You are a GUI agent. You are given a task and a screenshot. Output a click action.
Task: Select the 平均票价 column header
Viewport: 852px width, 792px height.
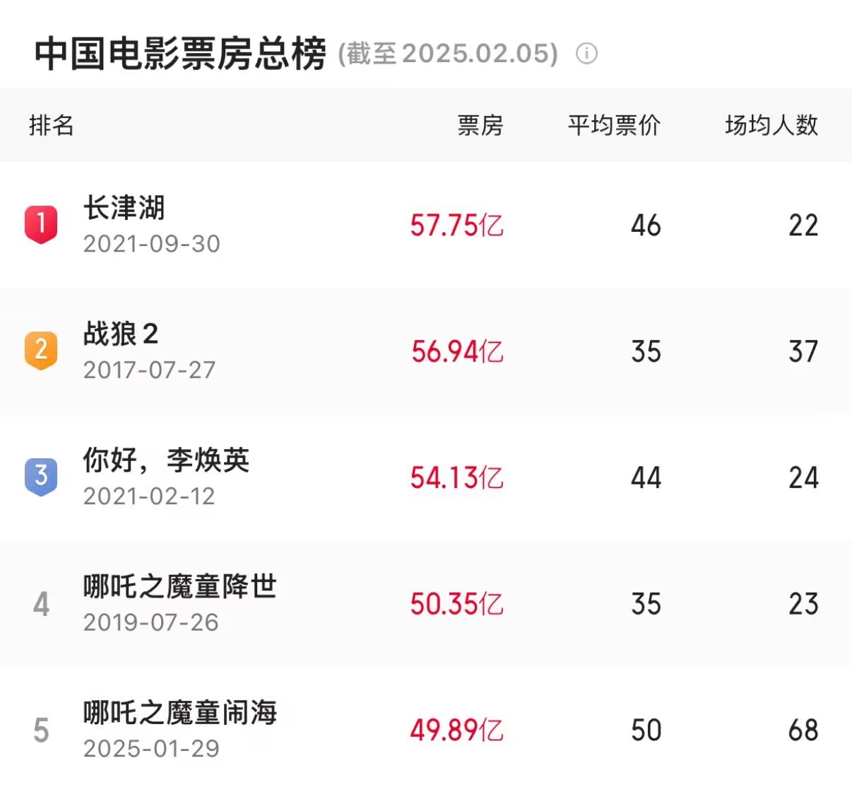614,126
